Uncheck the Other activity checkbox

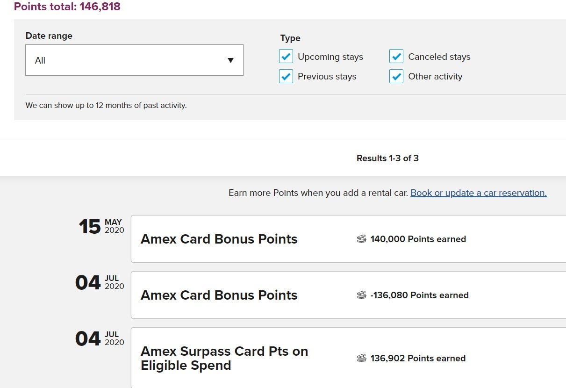[x=396, y=76]
